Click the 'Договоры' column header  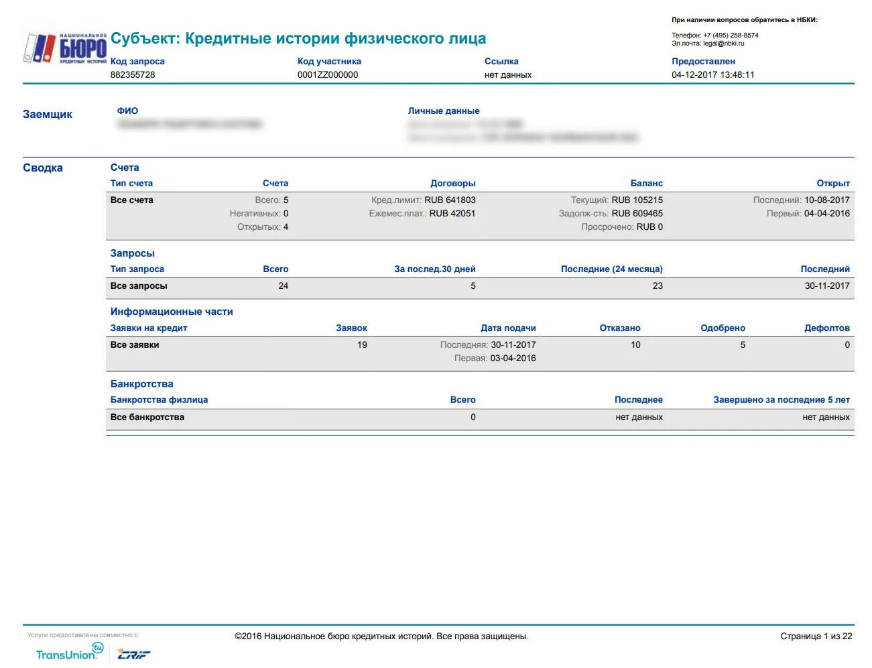pyautogui.click(x=453, y=183)
